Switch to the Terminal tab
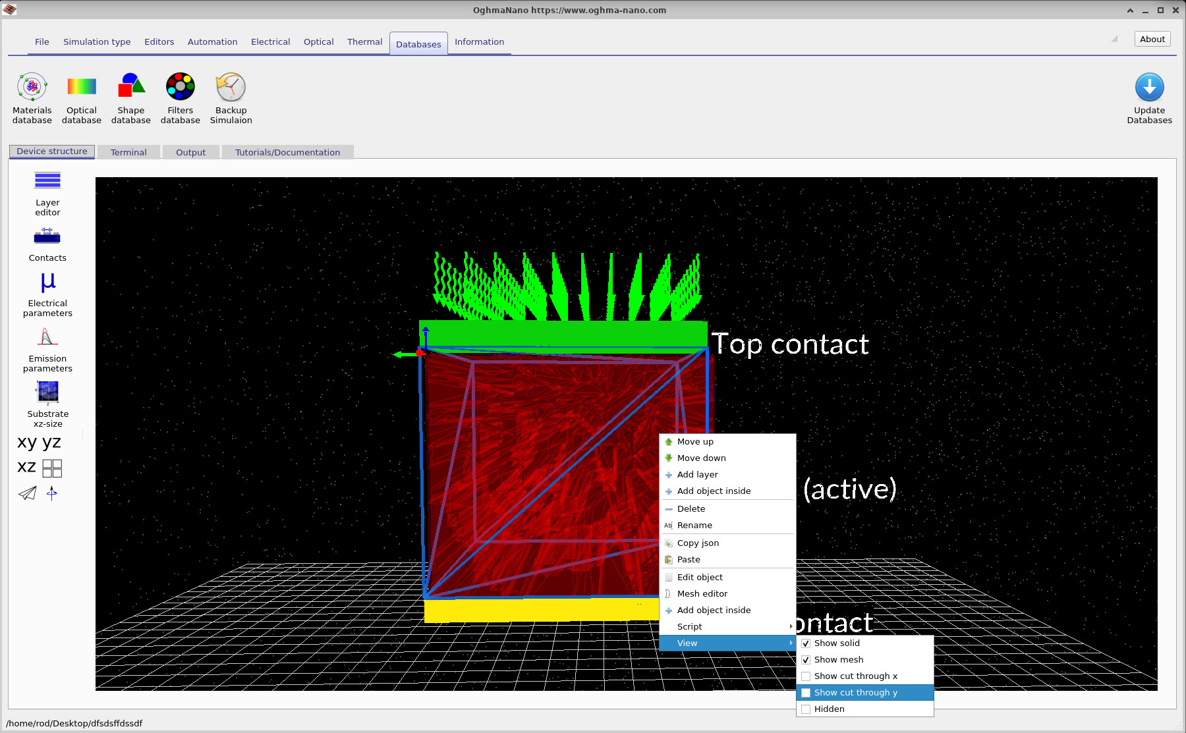Image resolution: width=1186 pixels, height=733 pixels. point(128,152)
